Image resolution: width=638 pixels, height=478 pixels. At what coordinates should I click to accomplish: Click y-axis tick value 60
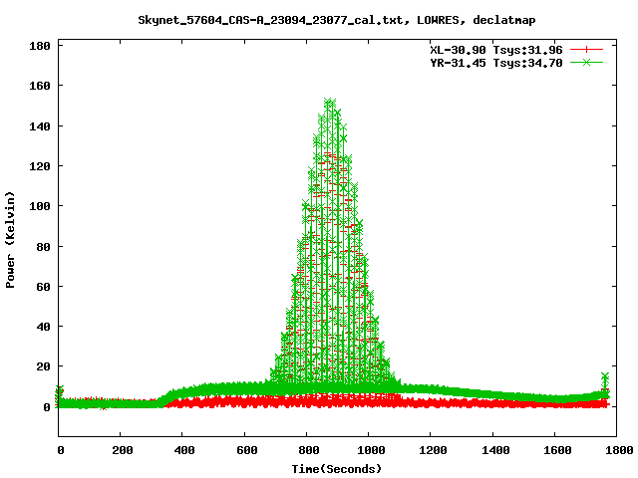point(43,287)
